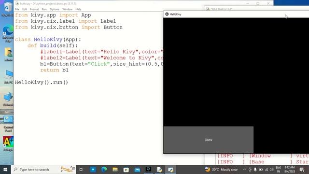Click the "from kivy.uix.label import Label" line
Viewport: 309px width, 174px height.
tap(66, 21)
